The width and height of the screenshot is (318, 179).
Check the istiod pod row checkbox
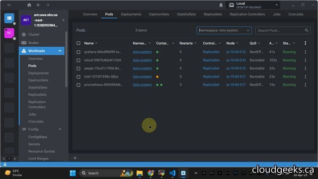(x=79, y=61)
